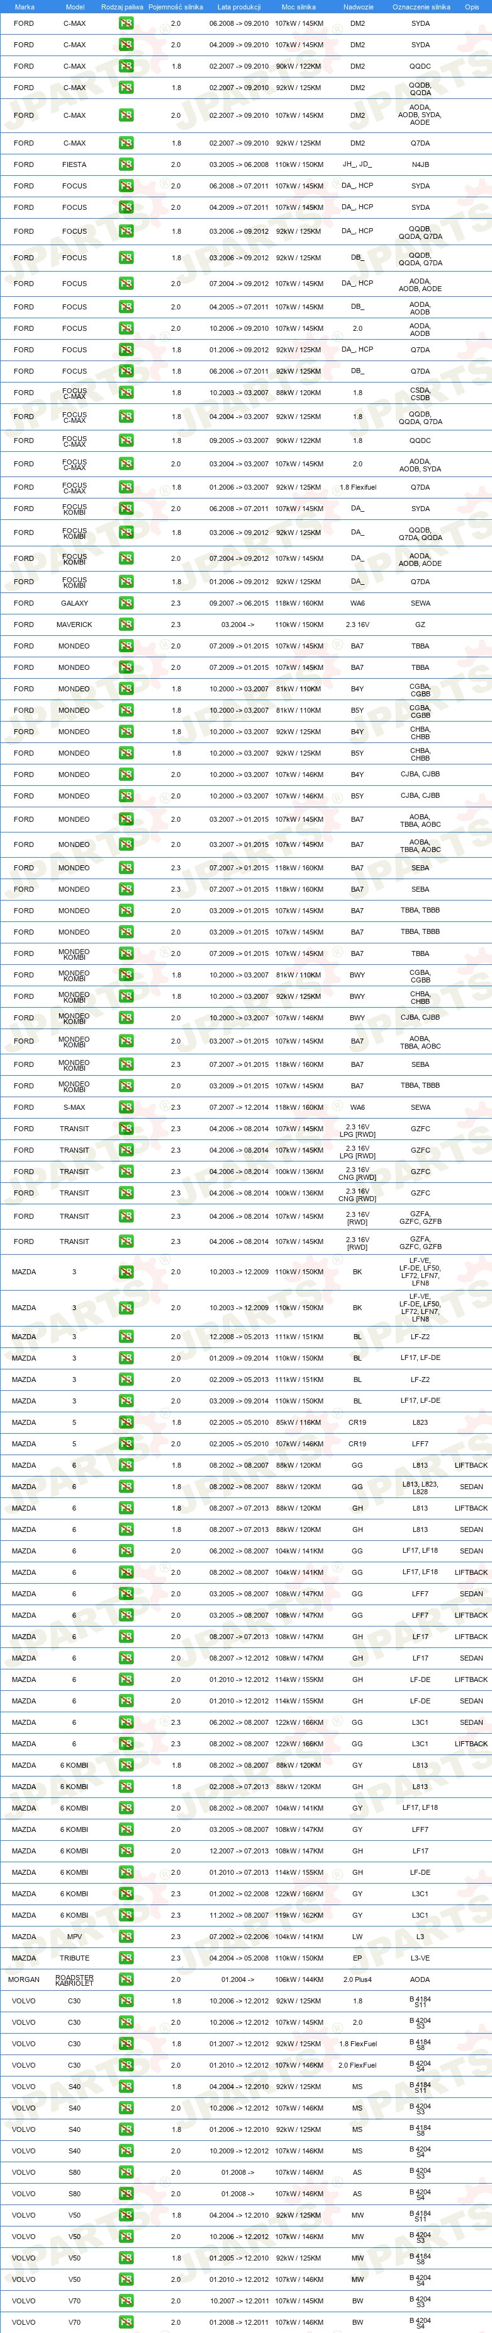Screen dimensions: 492x2333
Task: Click the 'Pojemność silnika' column header
Action: pyautogui.click(x=176, y=6)
